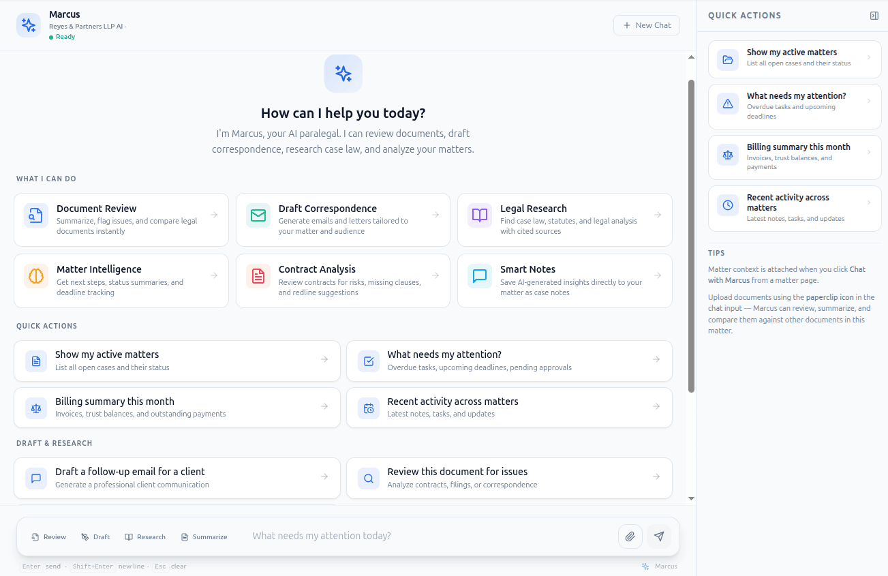Click chat icon for 'Draft a follow-up email'
Image resolution: width=888 pixels, height=576 pixels.
36,478
